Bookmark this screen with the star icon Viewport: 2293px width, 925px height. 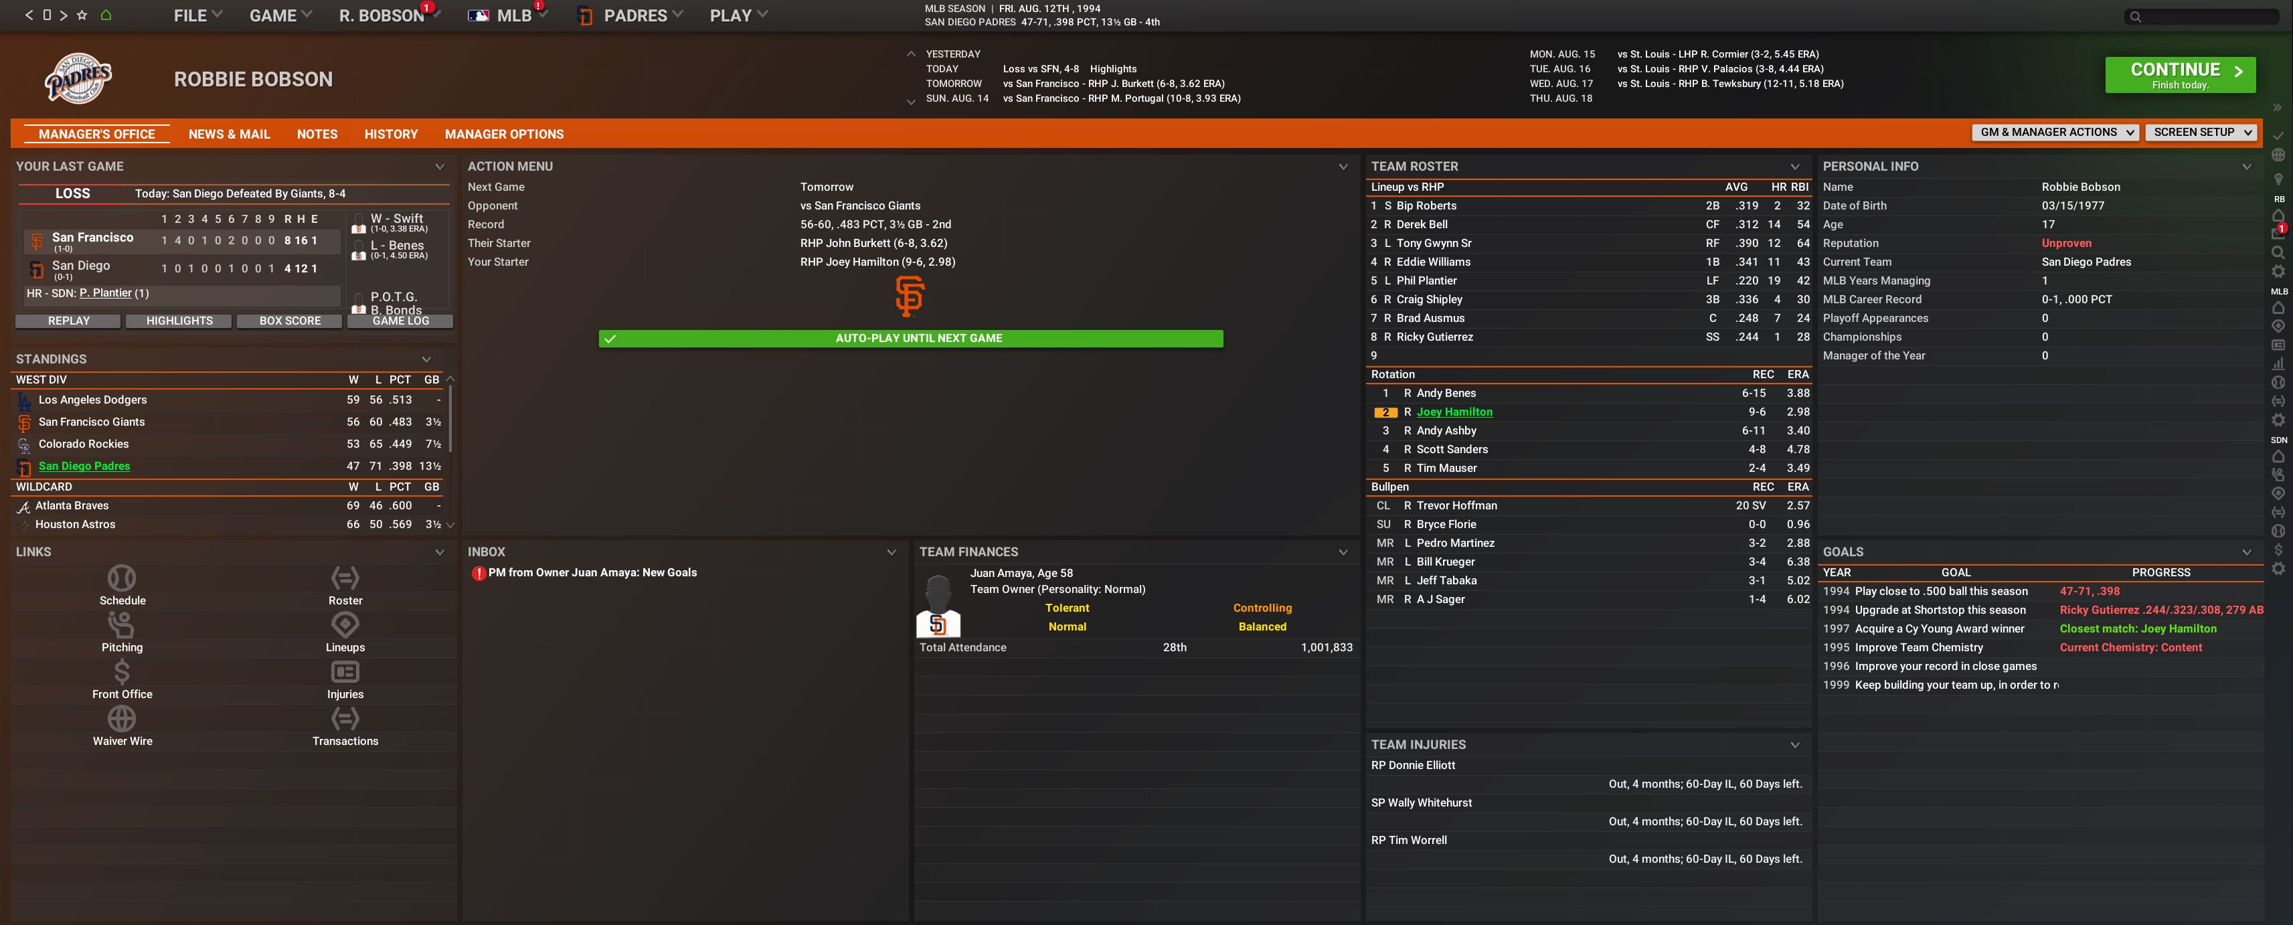tap(82, 15)
